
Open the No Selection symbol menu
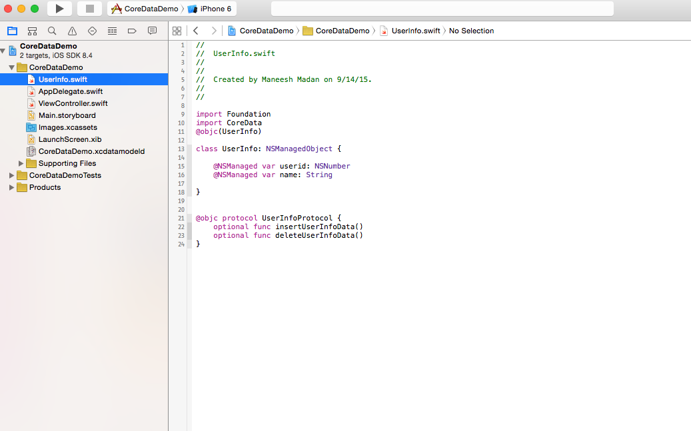pos(471,31)
